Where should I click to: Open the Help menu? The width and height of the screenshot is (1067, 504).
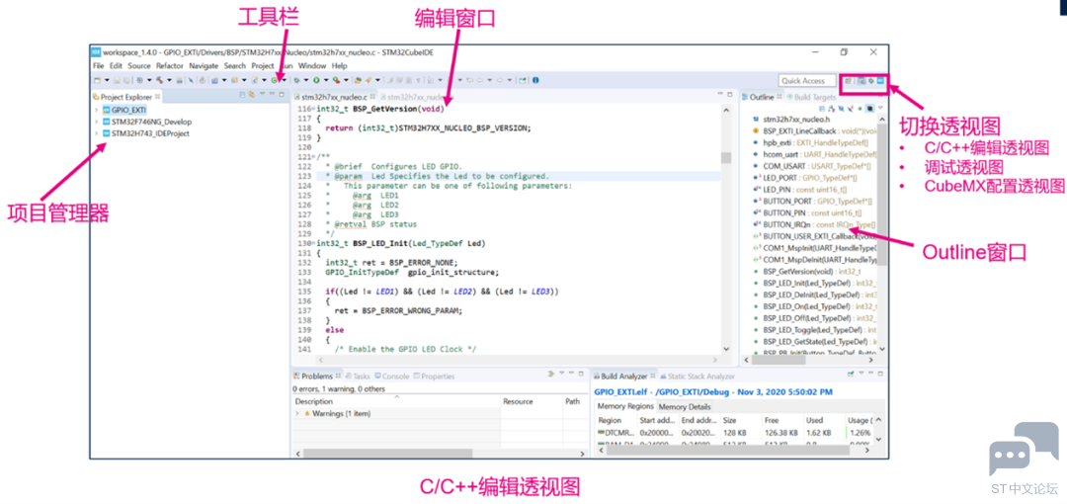(x=339, y=66)
